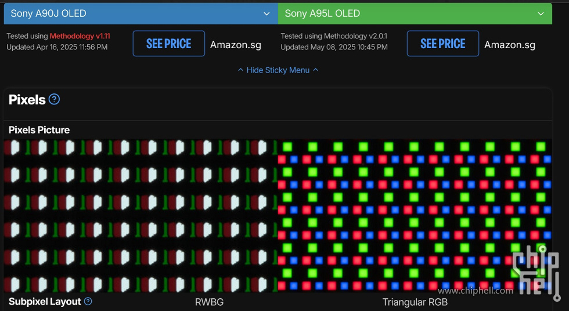
Task: Click the help icon next to Pixels
Action: tap(54, 99)
